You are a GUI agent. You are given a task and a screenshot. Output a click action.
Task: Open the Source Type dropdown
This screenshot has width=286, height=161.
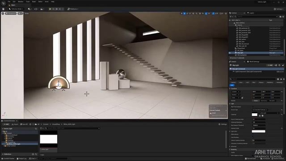[x=260, y=110]
